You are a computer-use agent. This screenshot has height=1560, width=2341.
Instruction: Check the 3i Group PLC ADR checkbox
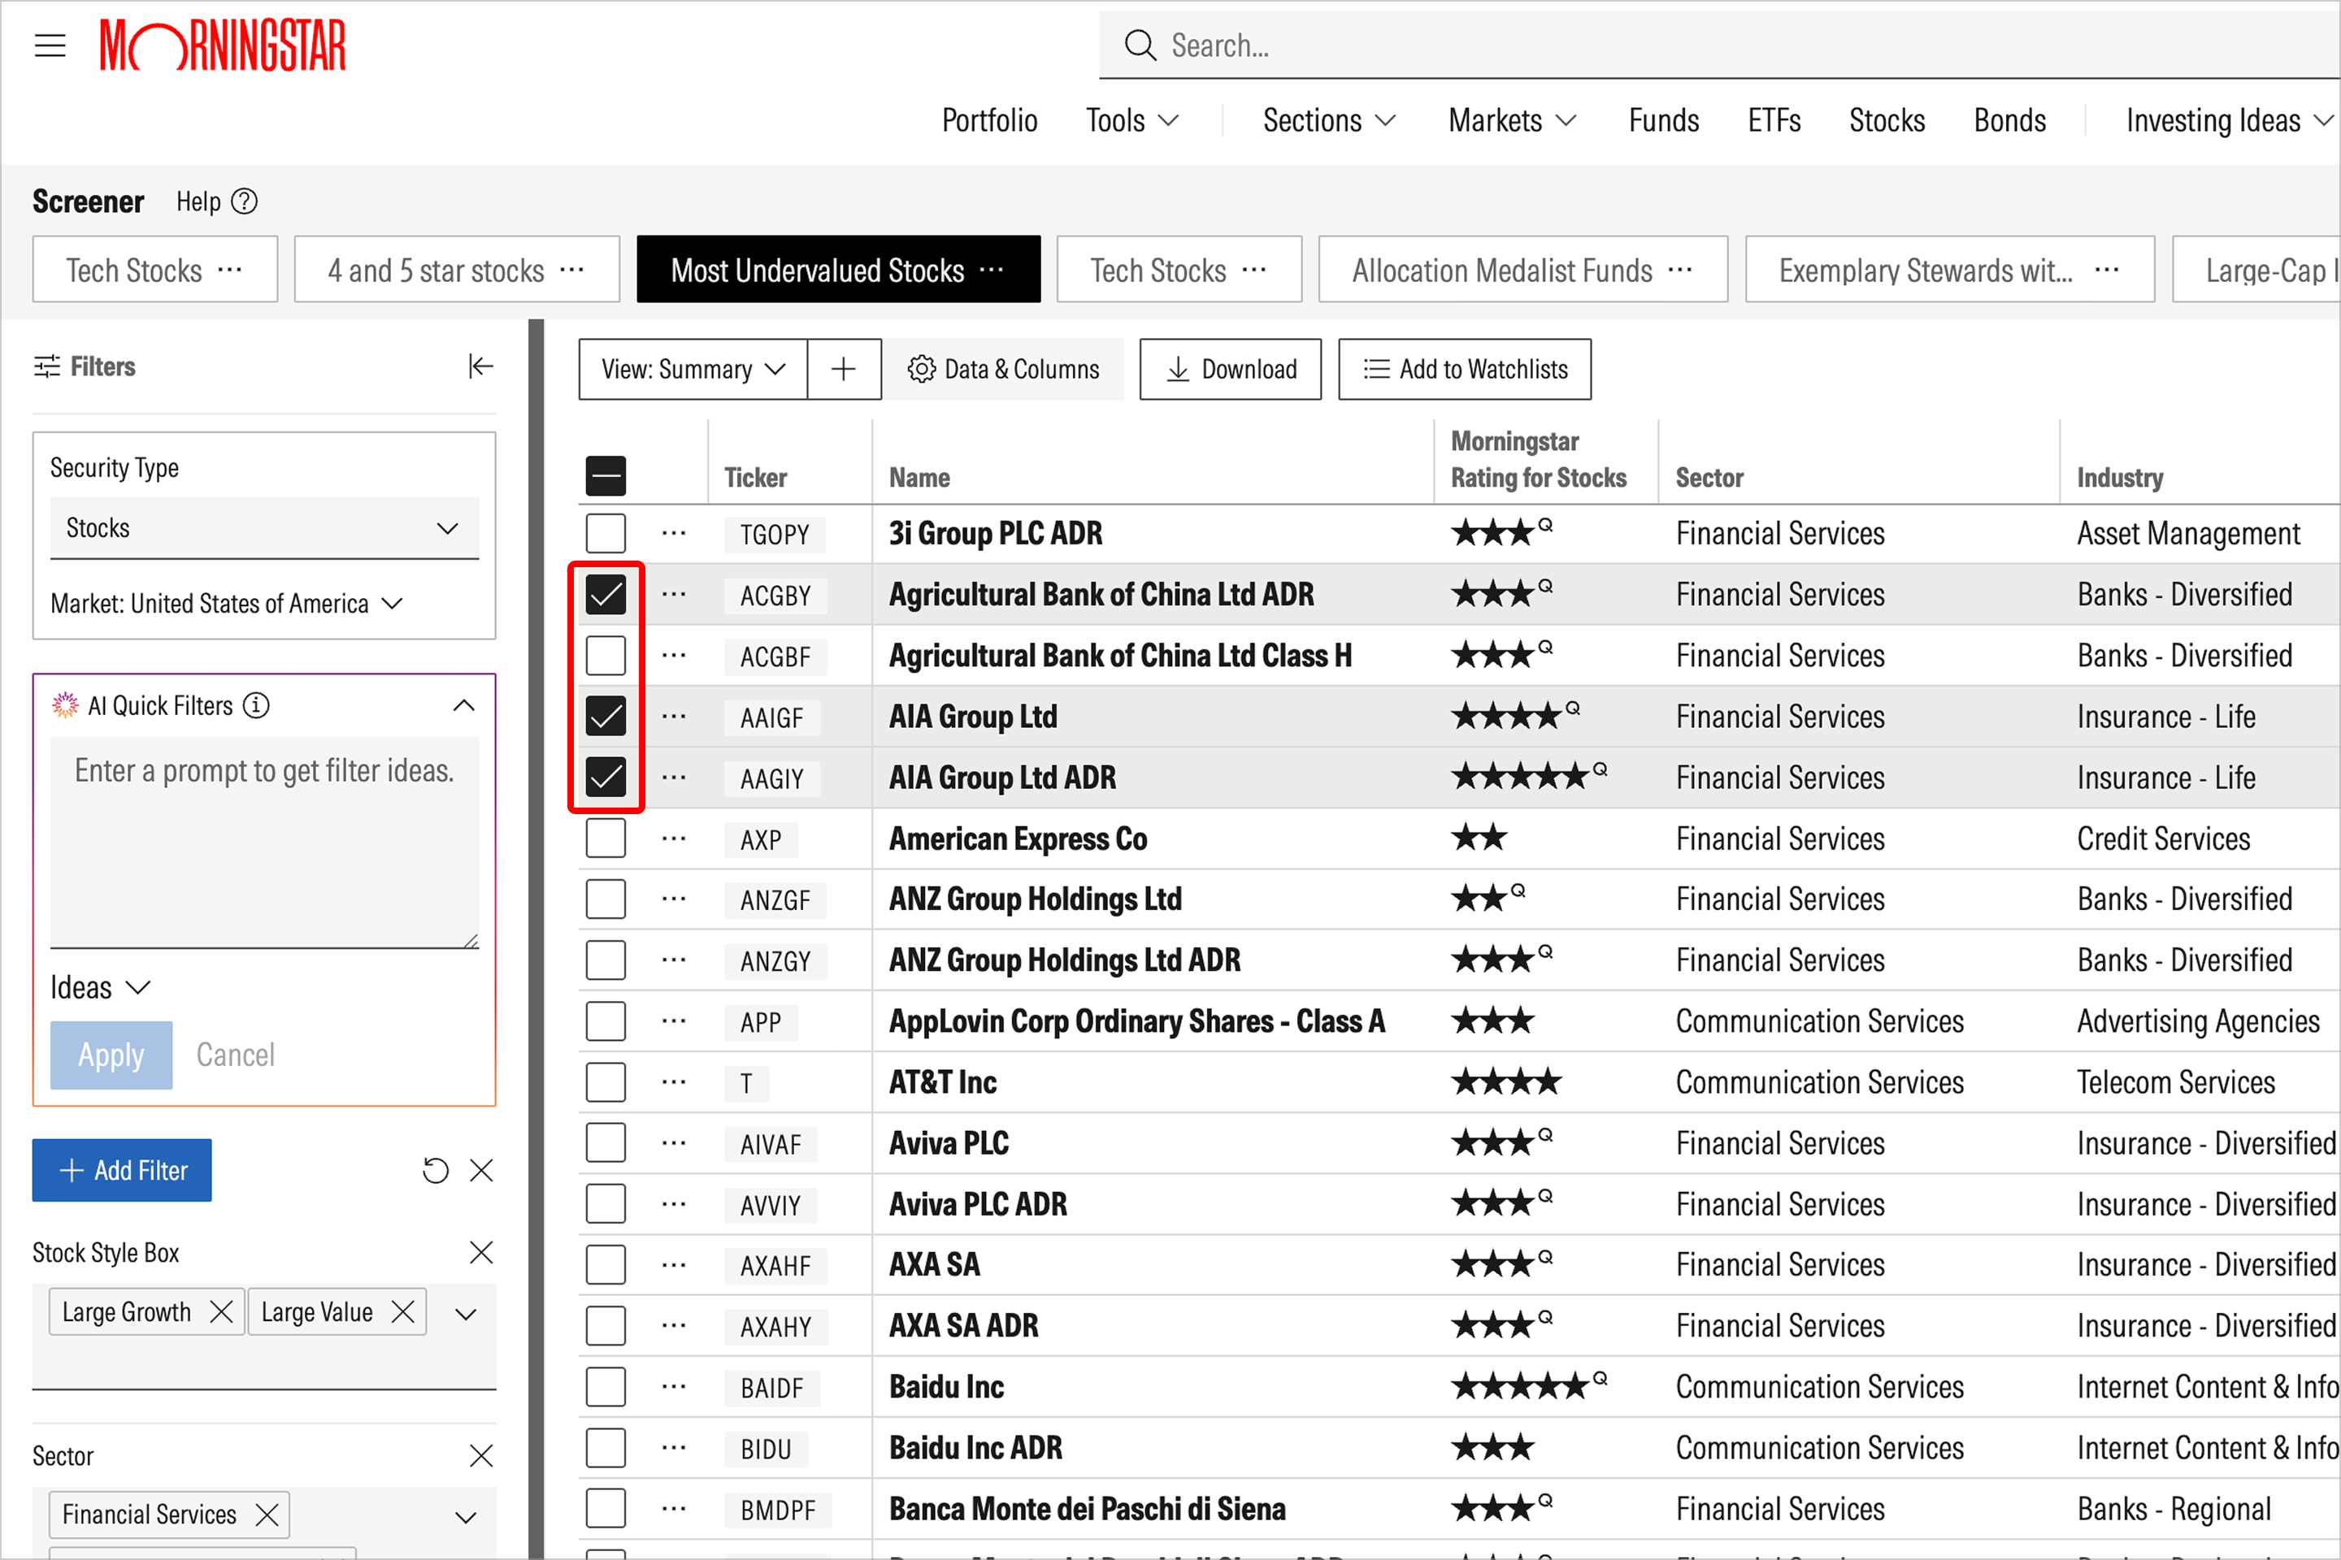pyautogui.click(x=605, y=533)
